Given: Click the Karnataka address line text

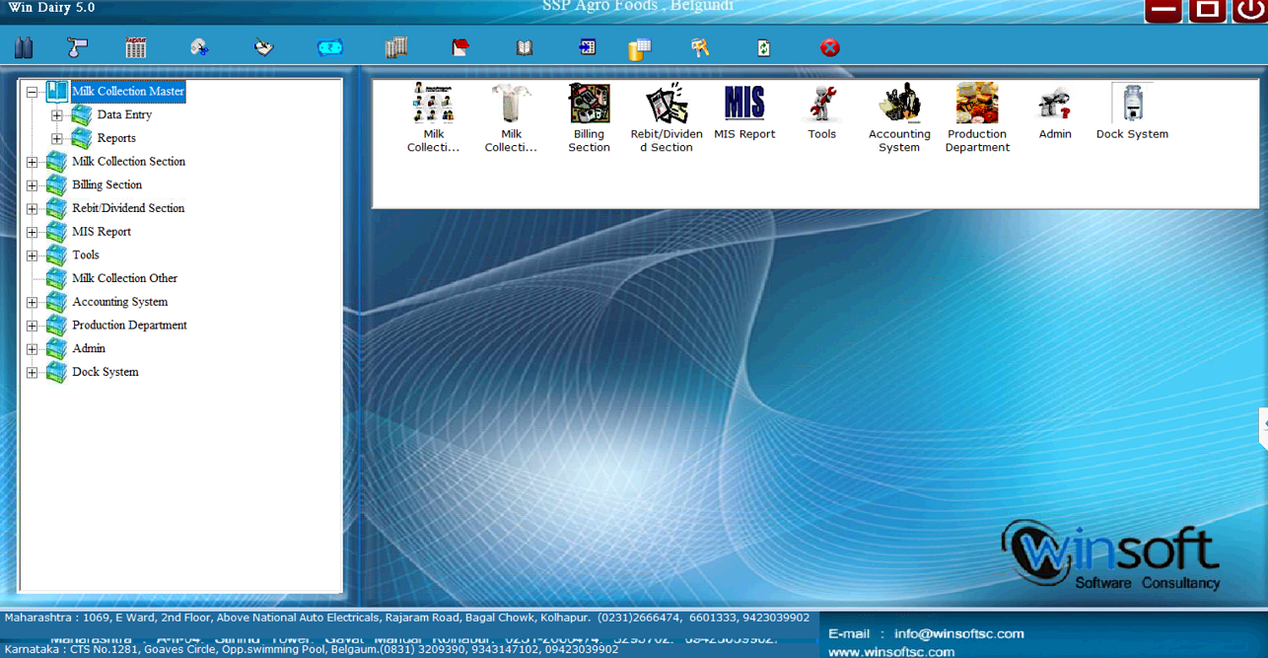Looking at the screenshot, I should 312,649.
